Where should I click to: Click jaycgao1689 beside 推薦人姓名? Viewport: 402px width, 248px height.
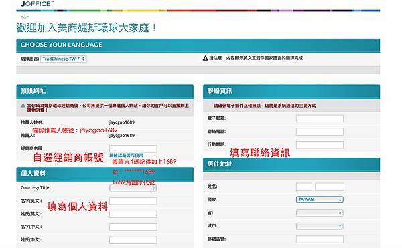pyautogui.click(x=122, y=122)
